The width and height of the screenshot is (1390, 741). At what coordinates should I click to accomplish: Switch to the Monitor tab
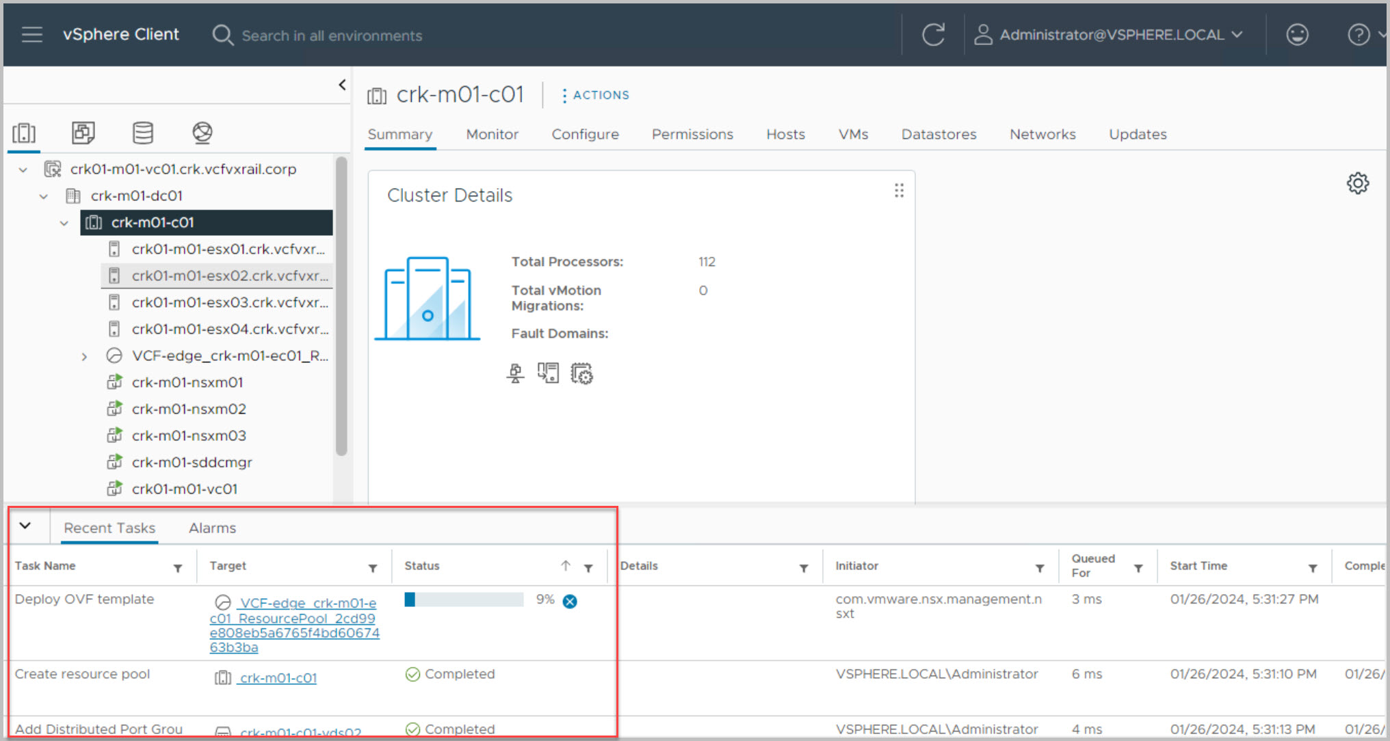pyautogui.click(x=492, y=135)
